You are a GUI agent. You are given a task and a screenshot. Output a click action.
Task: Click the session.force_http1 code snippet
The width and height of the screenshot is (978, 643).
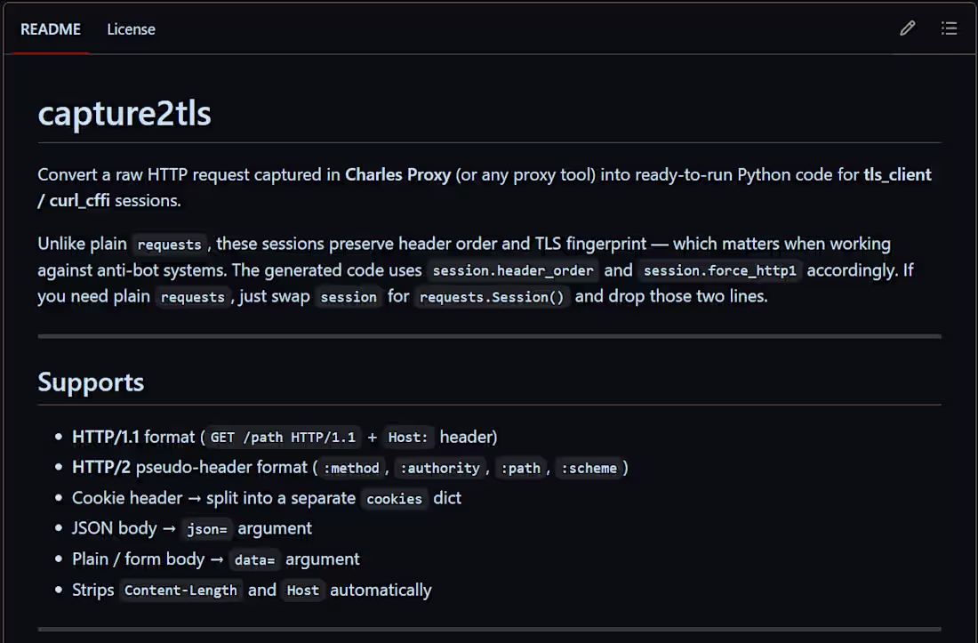coord(720,270)
